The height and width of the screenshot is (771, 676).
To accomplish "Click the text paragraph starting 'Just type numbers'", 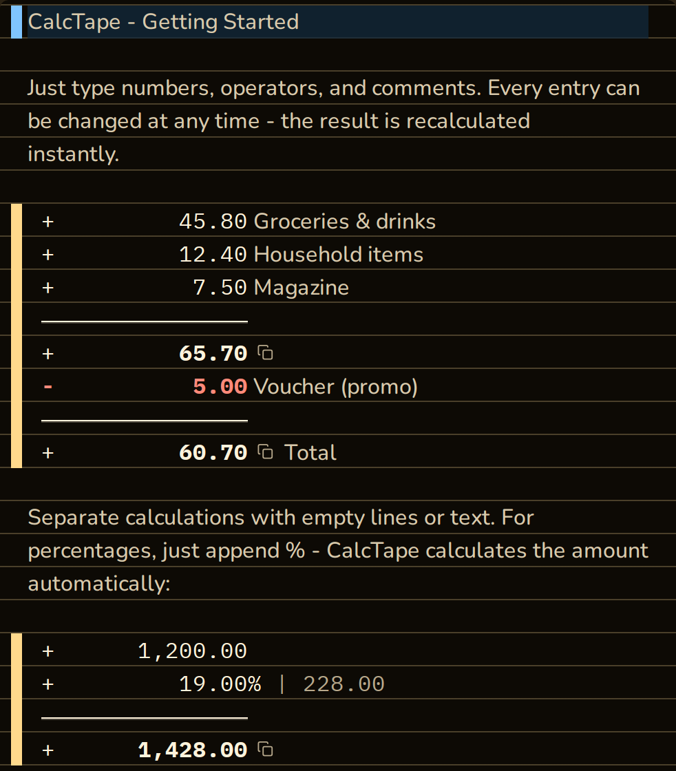I will (x=335, y=121).
